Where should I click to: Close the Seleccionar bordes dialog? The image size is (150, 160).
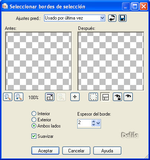143,7
